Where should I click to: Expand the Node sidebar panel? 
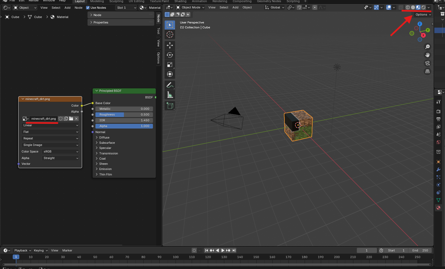tap(121, 15)
